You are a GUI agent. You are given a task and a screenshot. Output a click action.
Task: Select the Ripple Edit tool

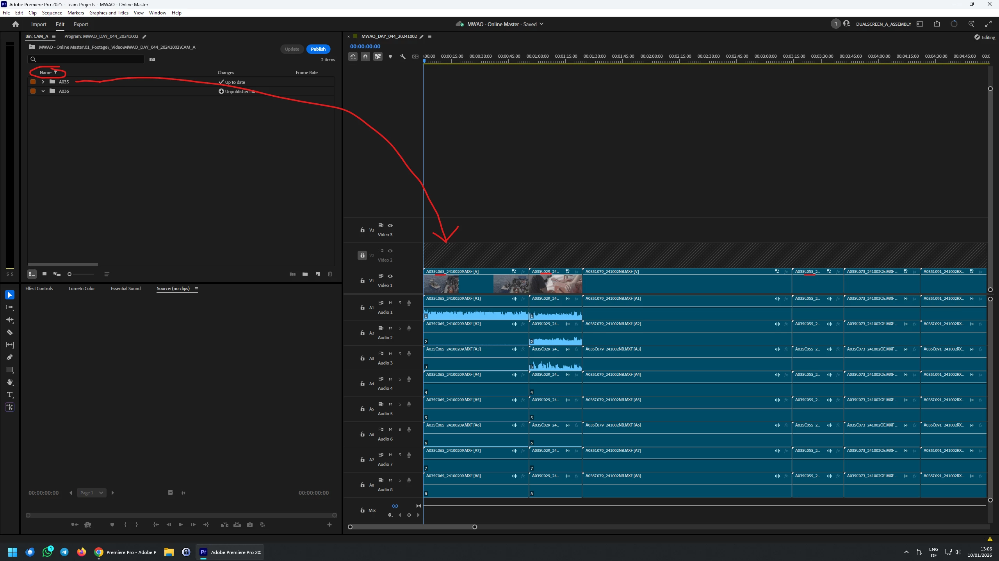[10, 320]
